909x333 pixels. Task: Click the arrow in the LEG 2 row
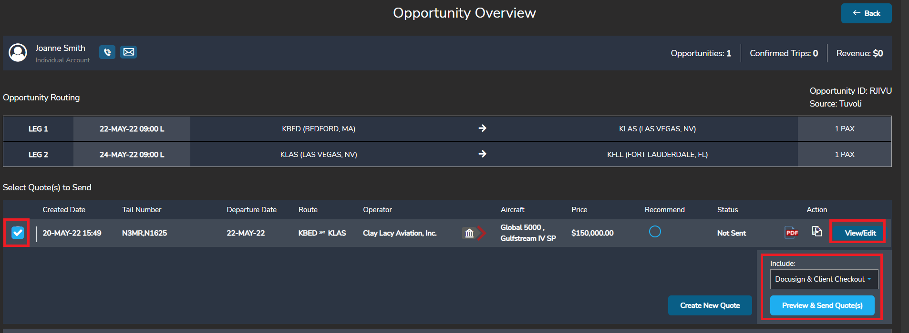click(x=482, y=154)
